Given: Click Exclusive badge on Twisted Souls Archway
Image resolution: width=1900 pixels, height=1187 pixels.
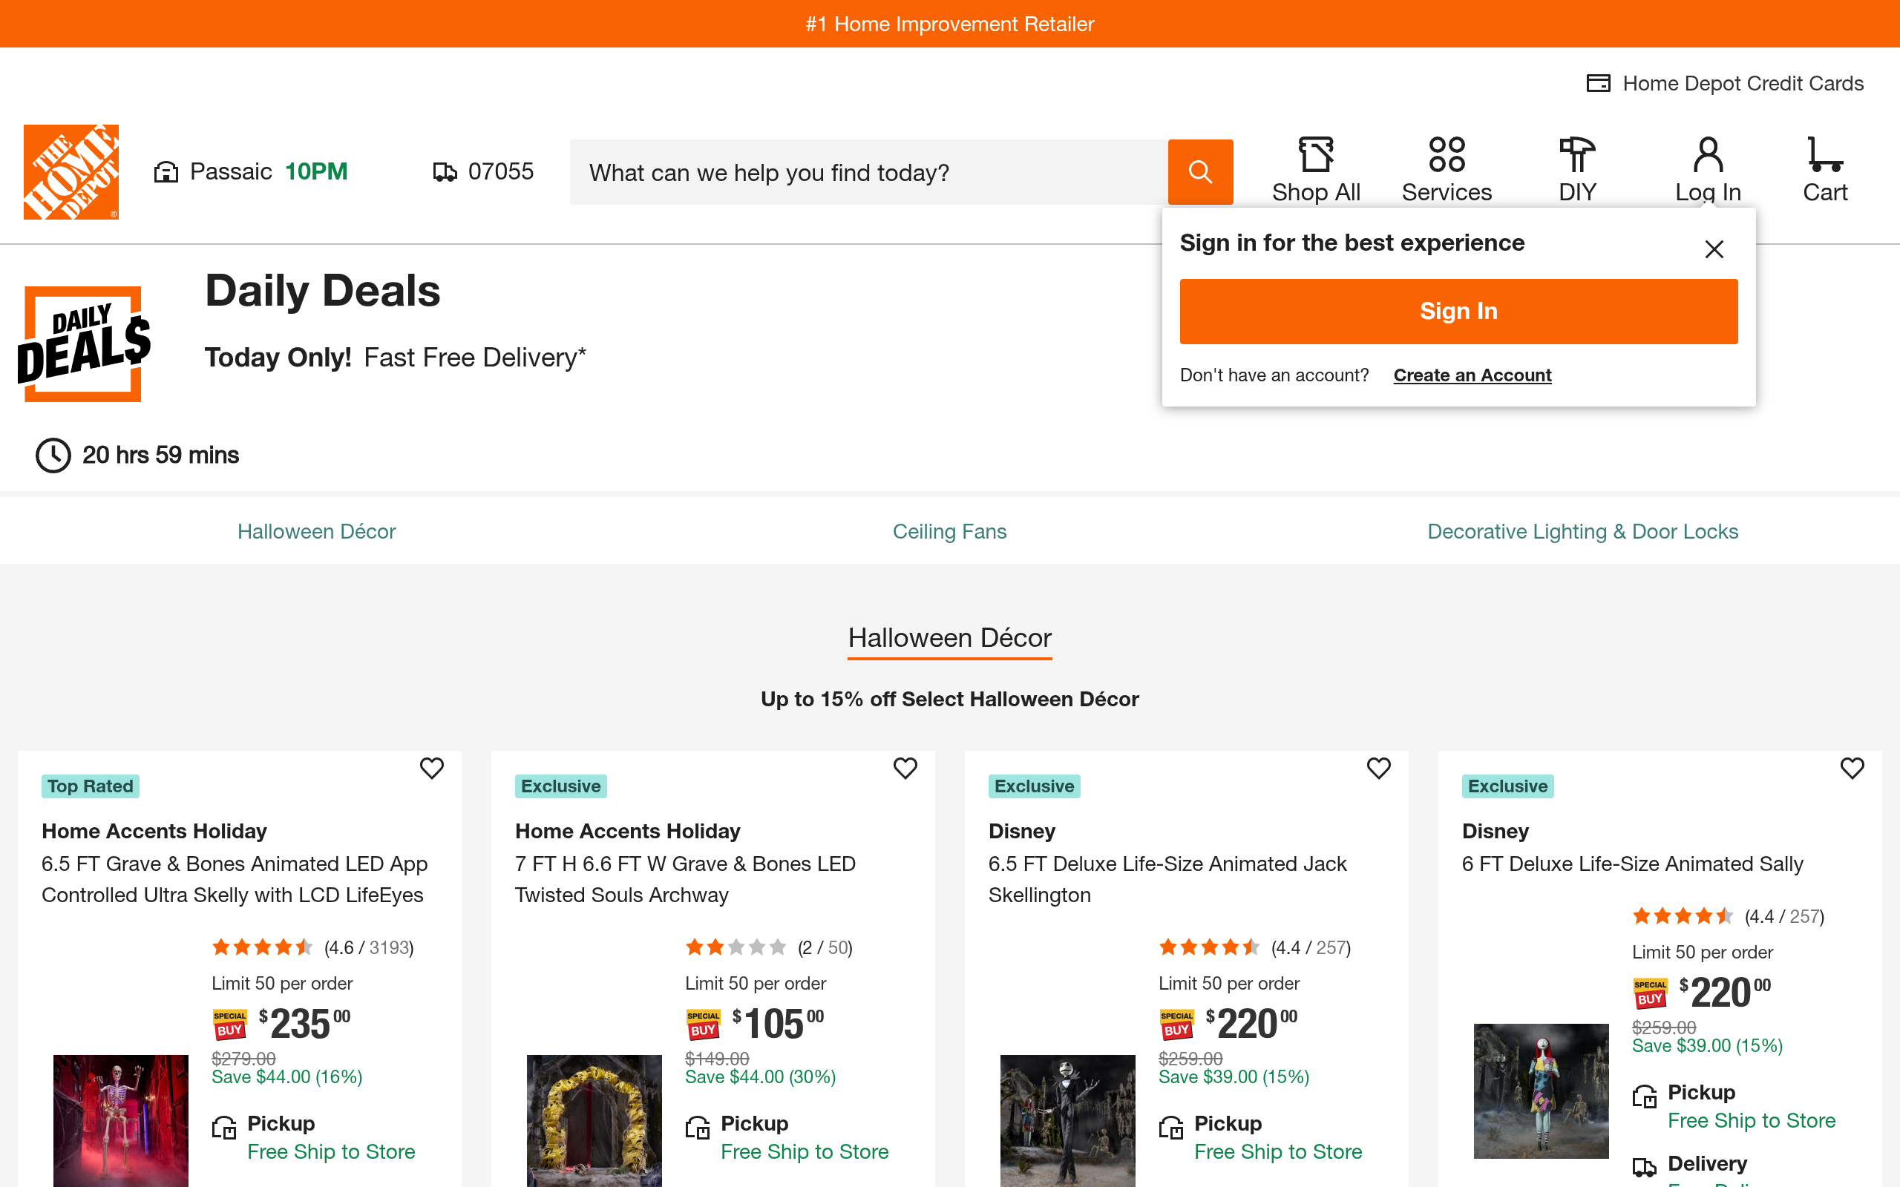Looking at the screenshot, I should click(x=560, y=786).
